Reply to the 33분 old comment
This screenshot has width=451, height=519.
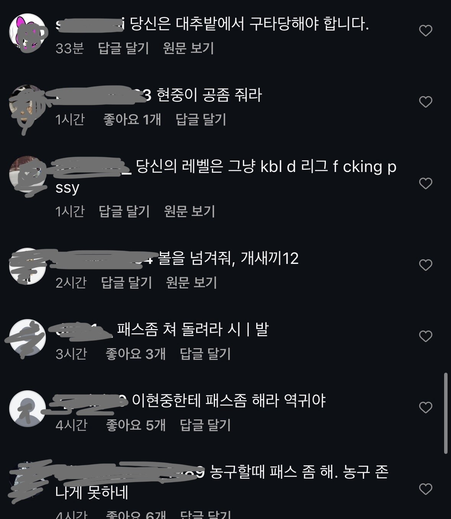click(123, 48)
